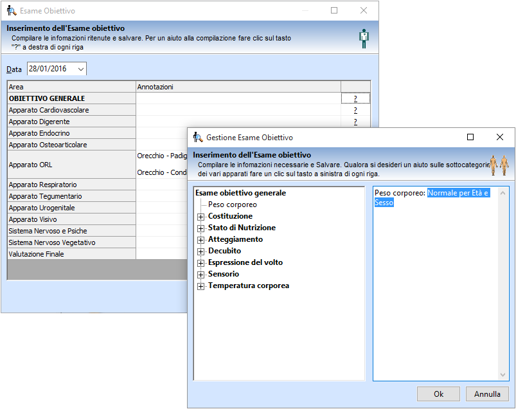Open the Data date dropdown
Viewport: 516px width, 409px height.
[x=80, y=69]
